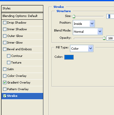Check the Contour checkbox

click(8, 56)
